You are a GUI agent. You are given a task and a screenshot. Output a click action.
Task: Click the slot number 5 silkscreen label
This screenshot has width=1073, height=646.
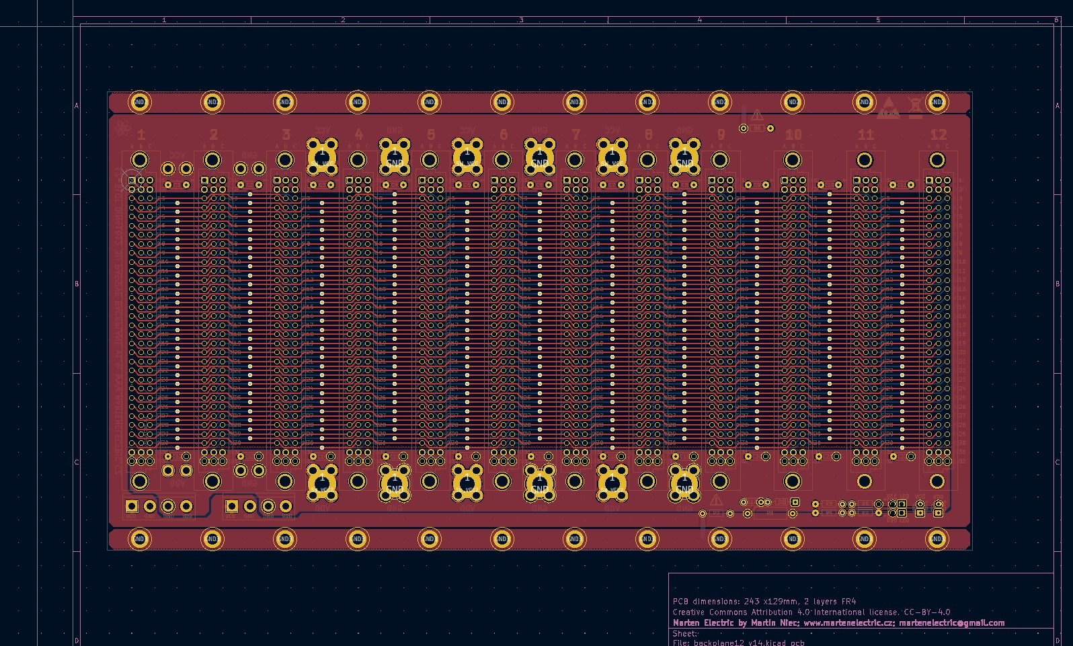tap(431, 134)
